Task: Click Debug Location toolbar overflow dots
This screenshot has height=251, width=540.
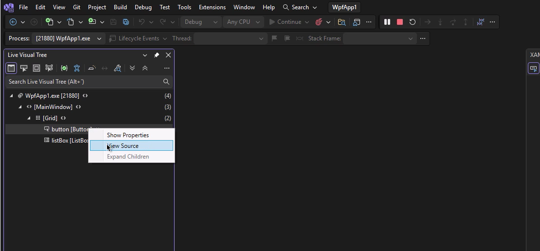Action: click(423, 38)
